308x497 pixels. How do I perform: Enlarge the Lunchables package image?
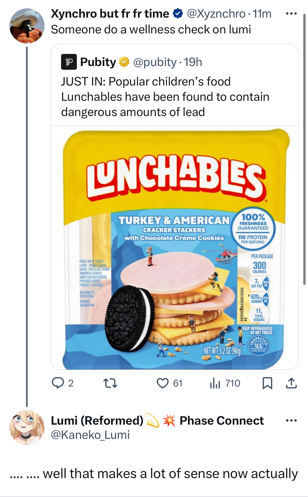175,248
